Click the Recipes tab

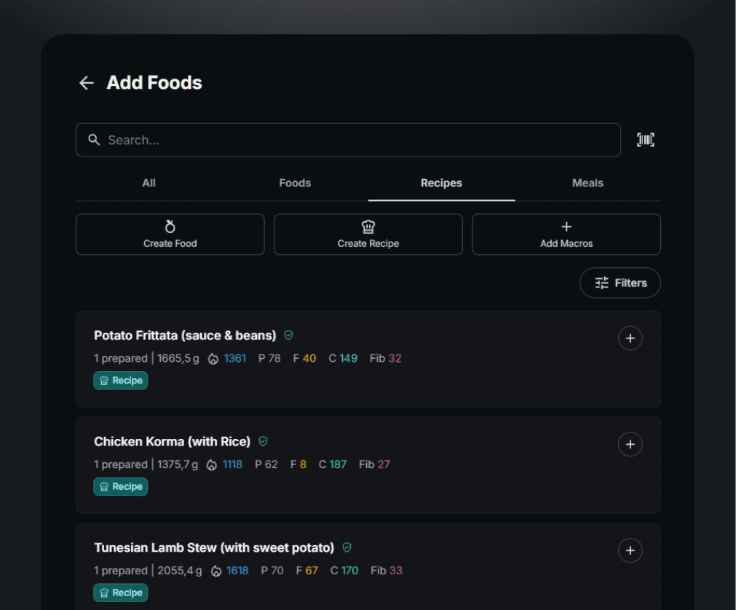pyautogui.click(x=441, y=183)
